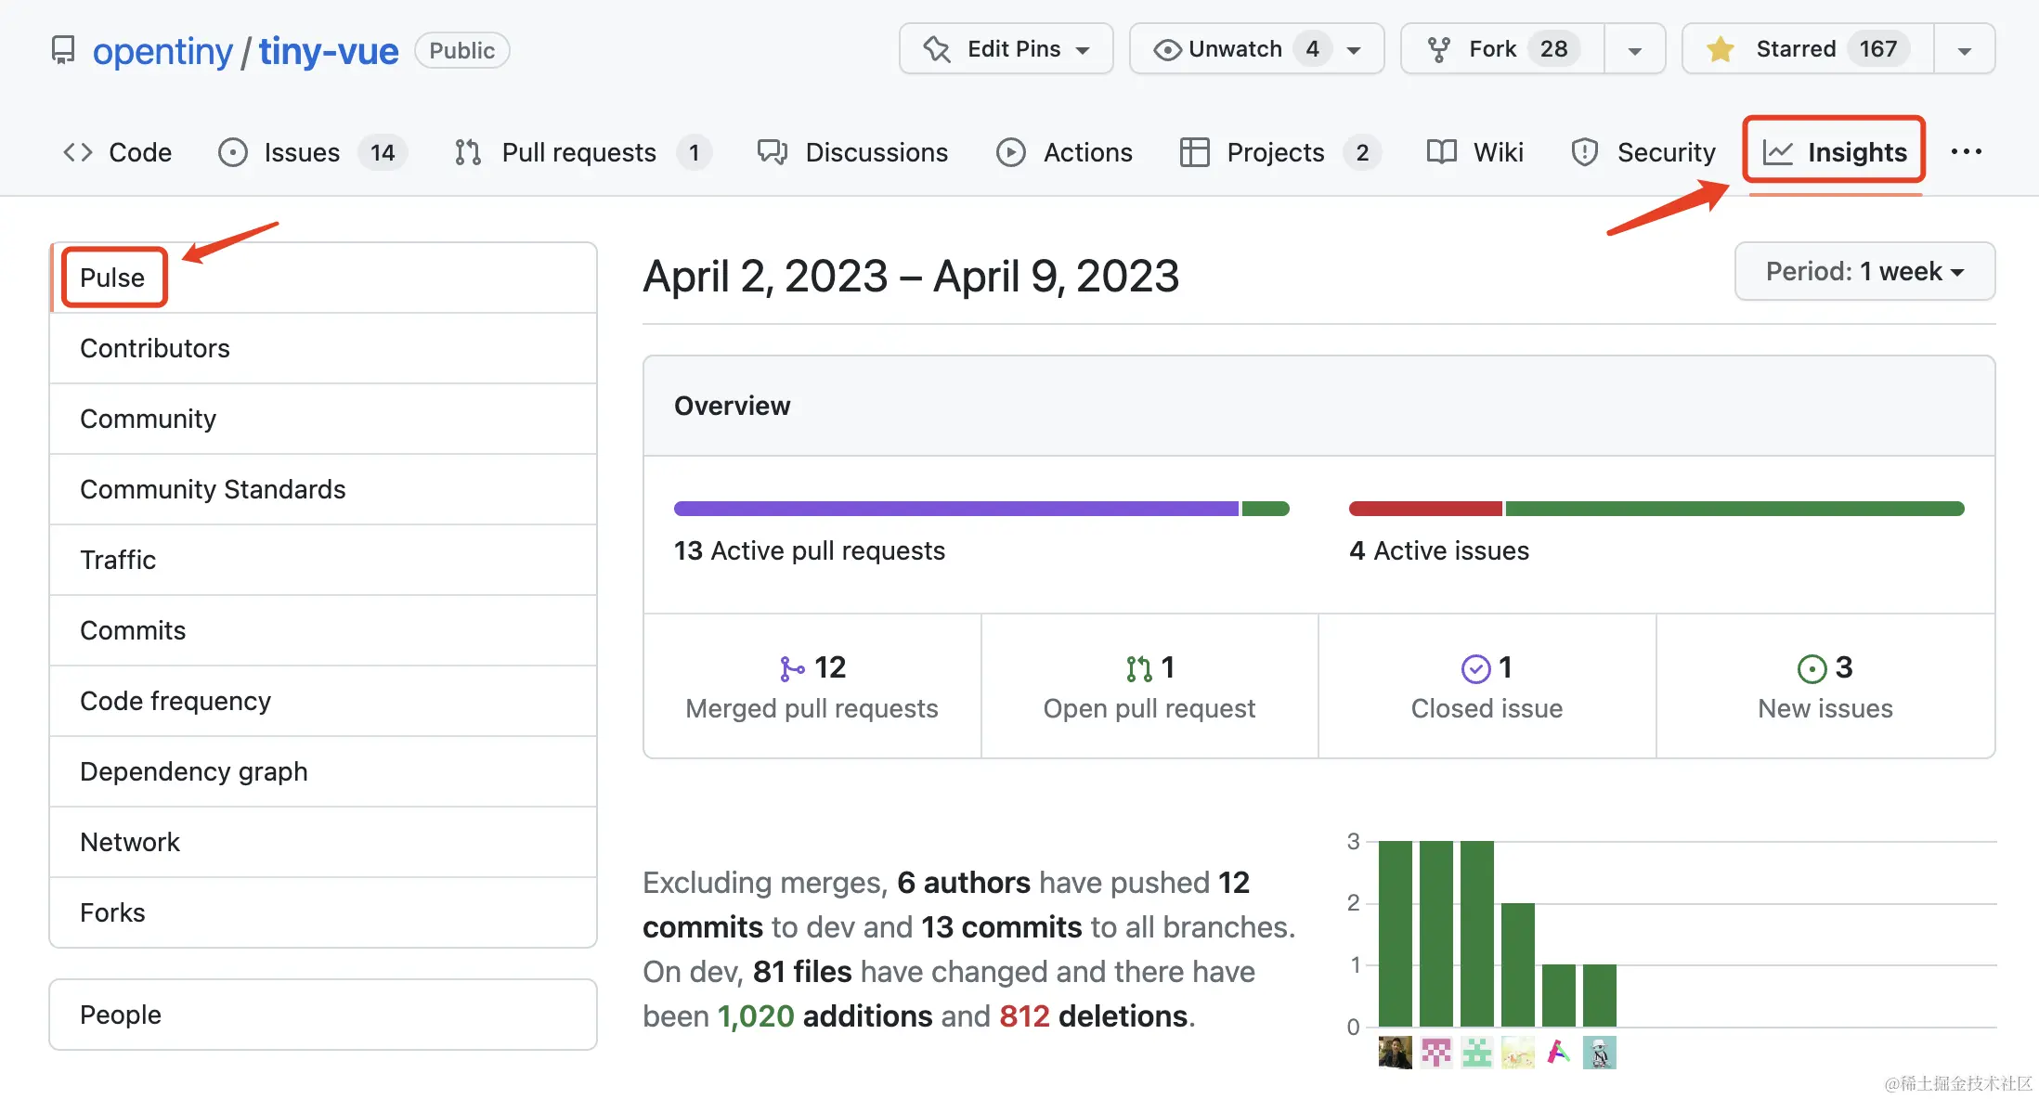The width and height of the screenshot is (2039, 1099).
Task: Click the yellow star icon
Action: point(1721,49)
